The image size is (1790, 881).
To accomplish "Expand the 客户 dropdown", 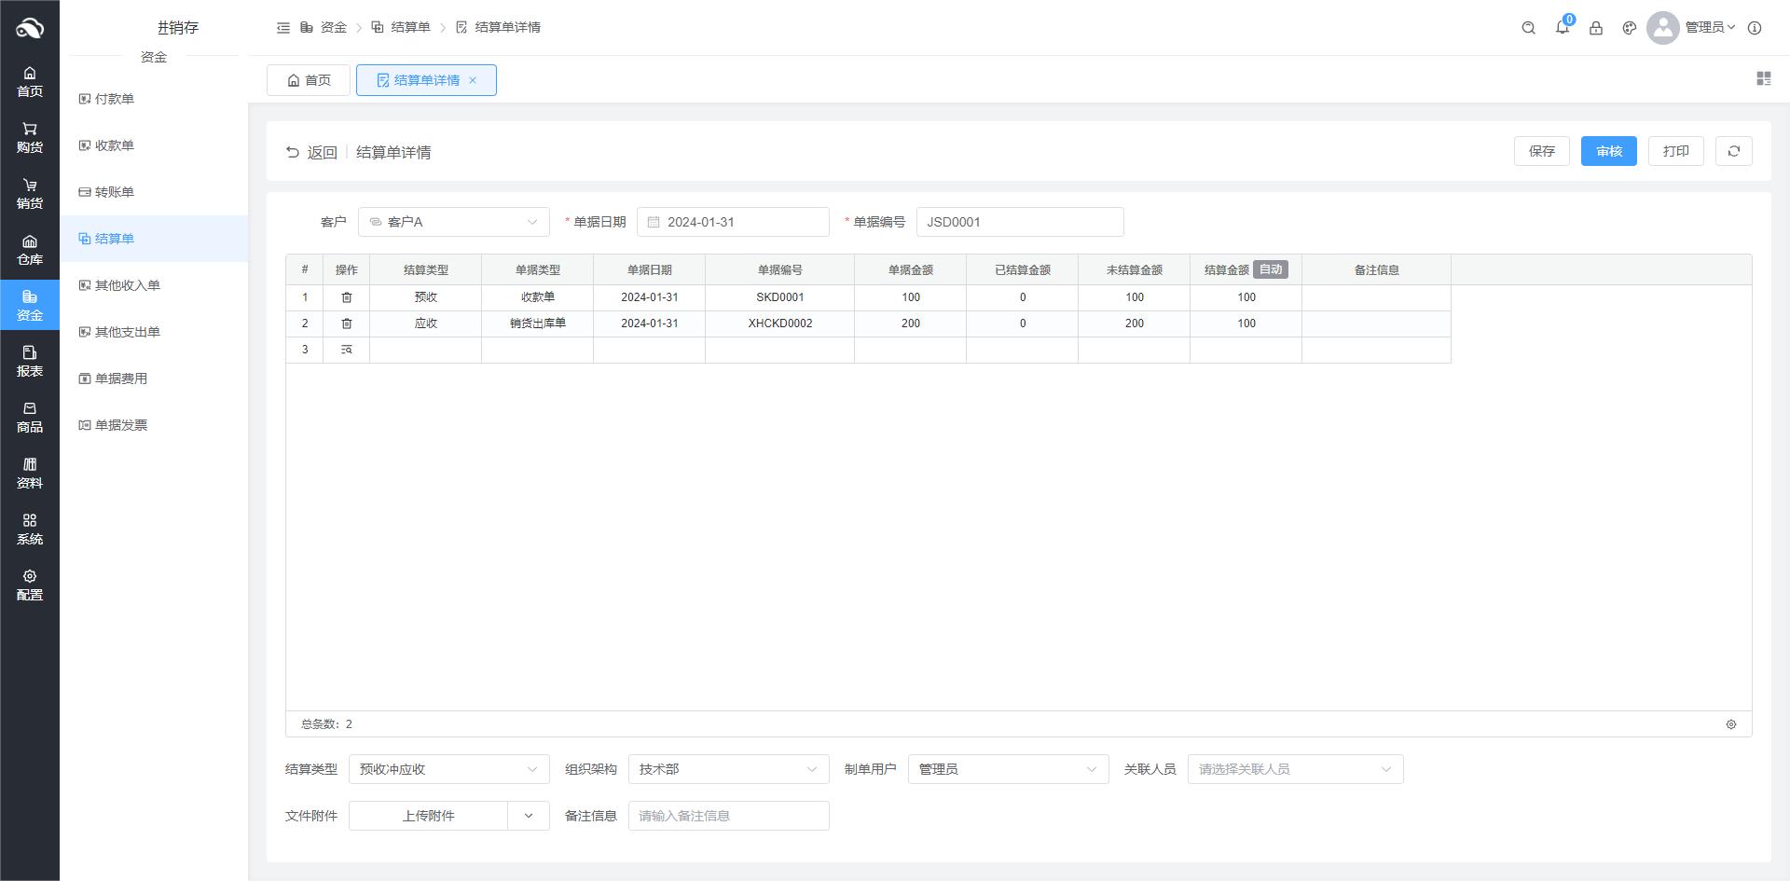I will click(454, 222).
